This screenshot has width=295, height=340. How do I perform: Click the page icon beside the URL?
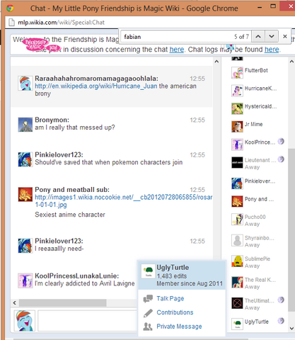pos(11,23)
